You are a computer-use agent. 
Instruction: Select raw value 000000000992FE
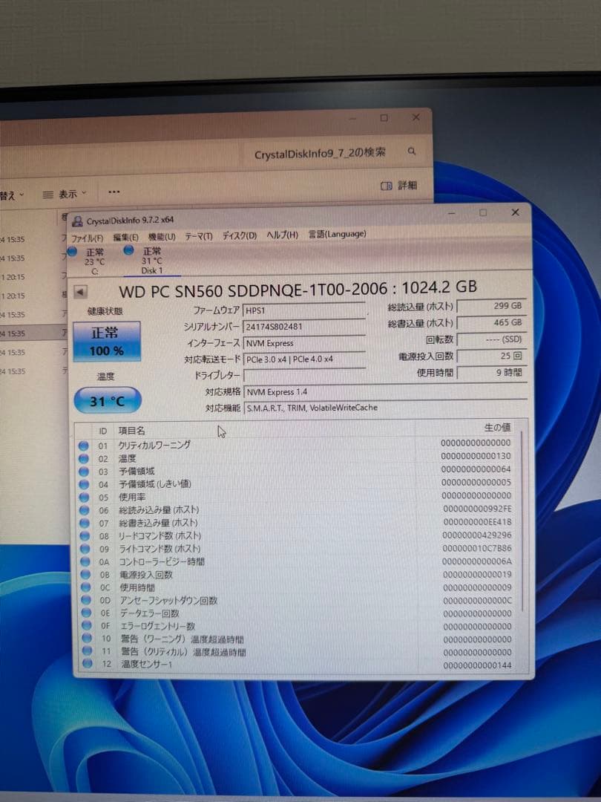(477, 509)
